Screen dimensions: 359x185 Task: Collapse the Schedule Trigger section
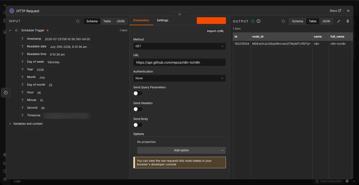(x=10, y=31)
